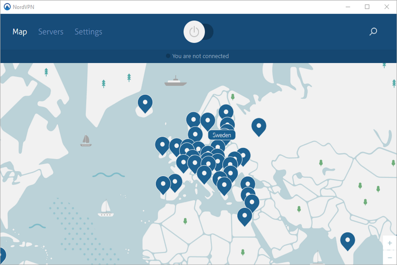Screen dimensions: 397x265
Task: Select the Denmark server pin
Action: (x=195, y=134)
